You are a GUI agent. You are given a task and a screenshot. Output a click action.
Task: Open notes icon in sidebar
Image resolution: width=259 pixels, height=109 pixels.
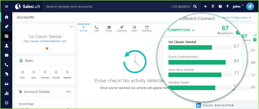(x=7, y=74)
